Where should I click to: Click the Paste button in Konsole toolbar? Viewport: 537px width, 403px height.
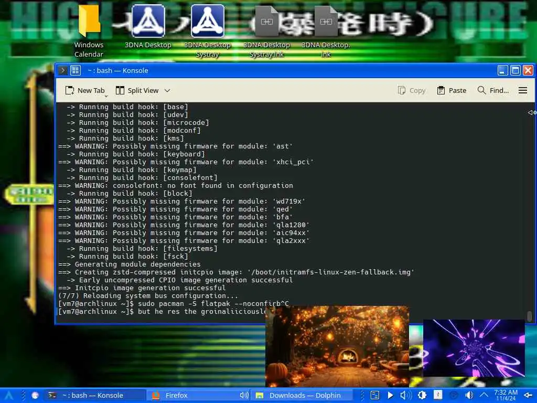click(x=452, y=90)
